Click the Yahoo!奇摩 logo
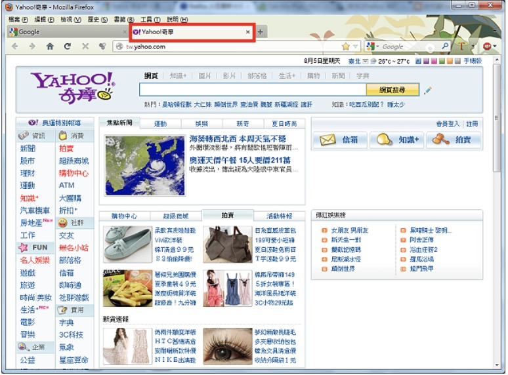508x375 pixels. (x=74, y=88)
